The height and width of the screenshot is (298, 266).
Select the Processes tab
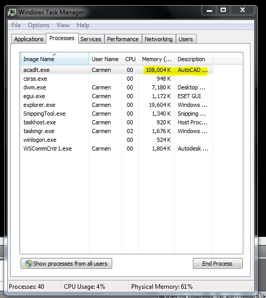click(x=62, y=38)
